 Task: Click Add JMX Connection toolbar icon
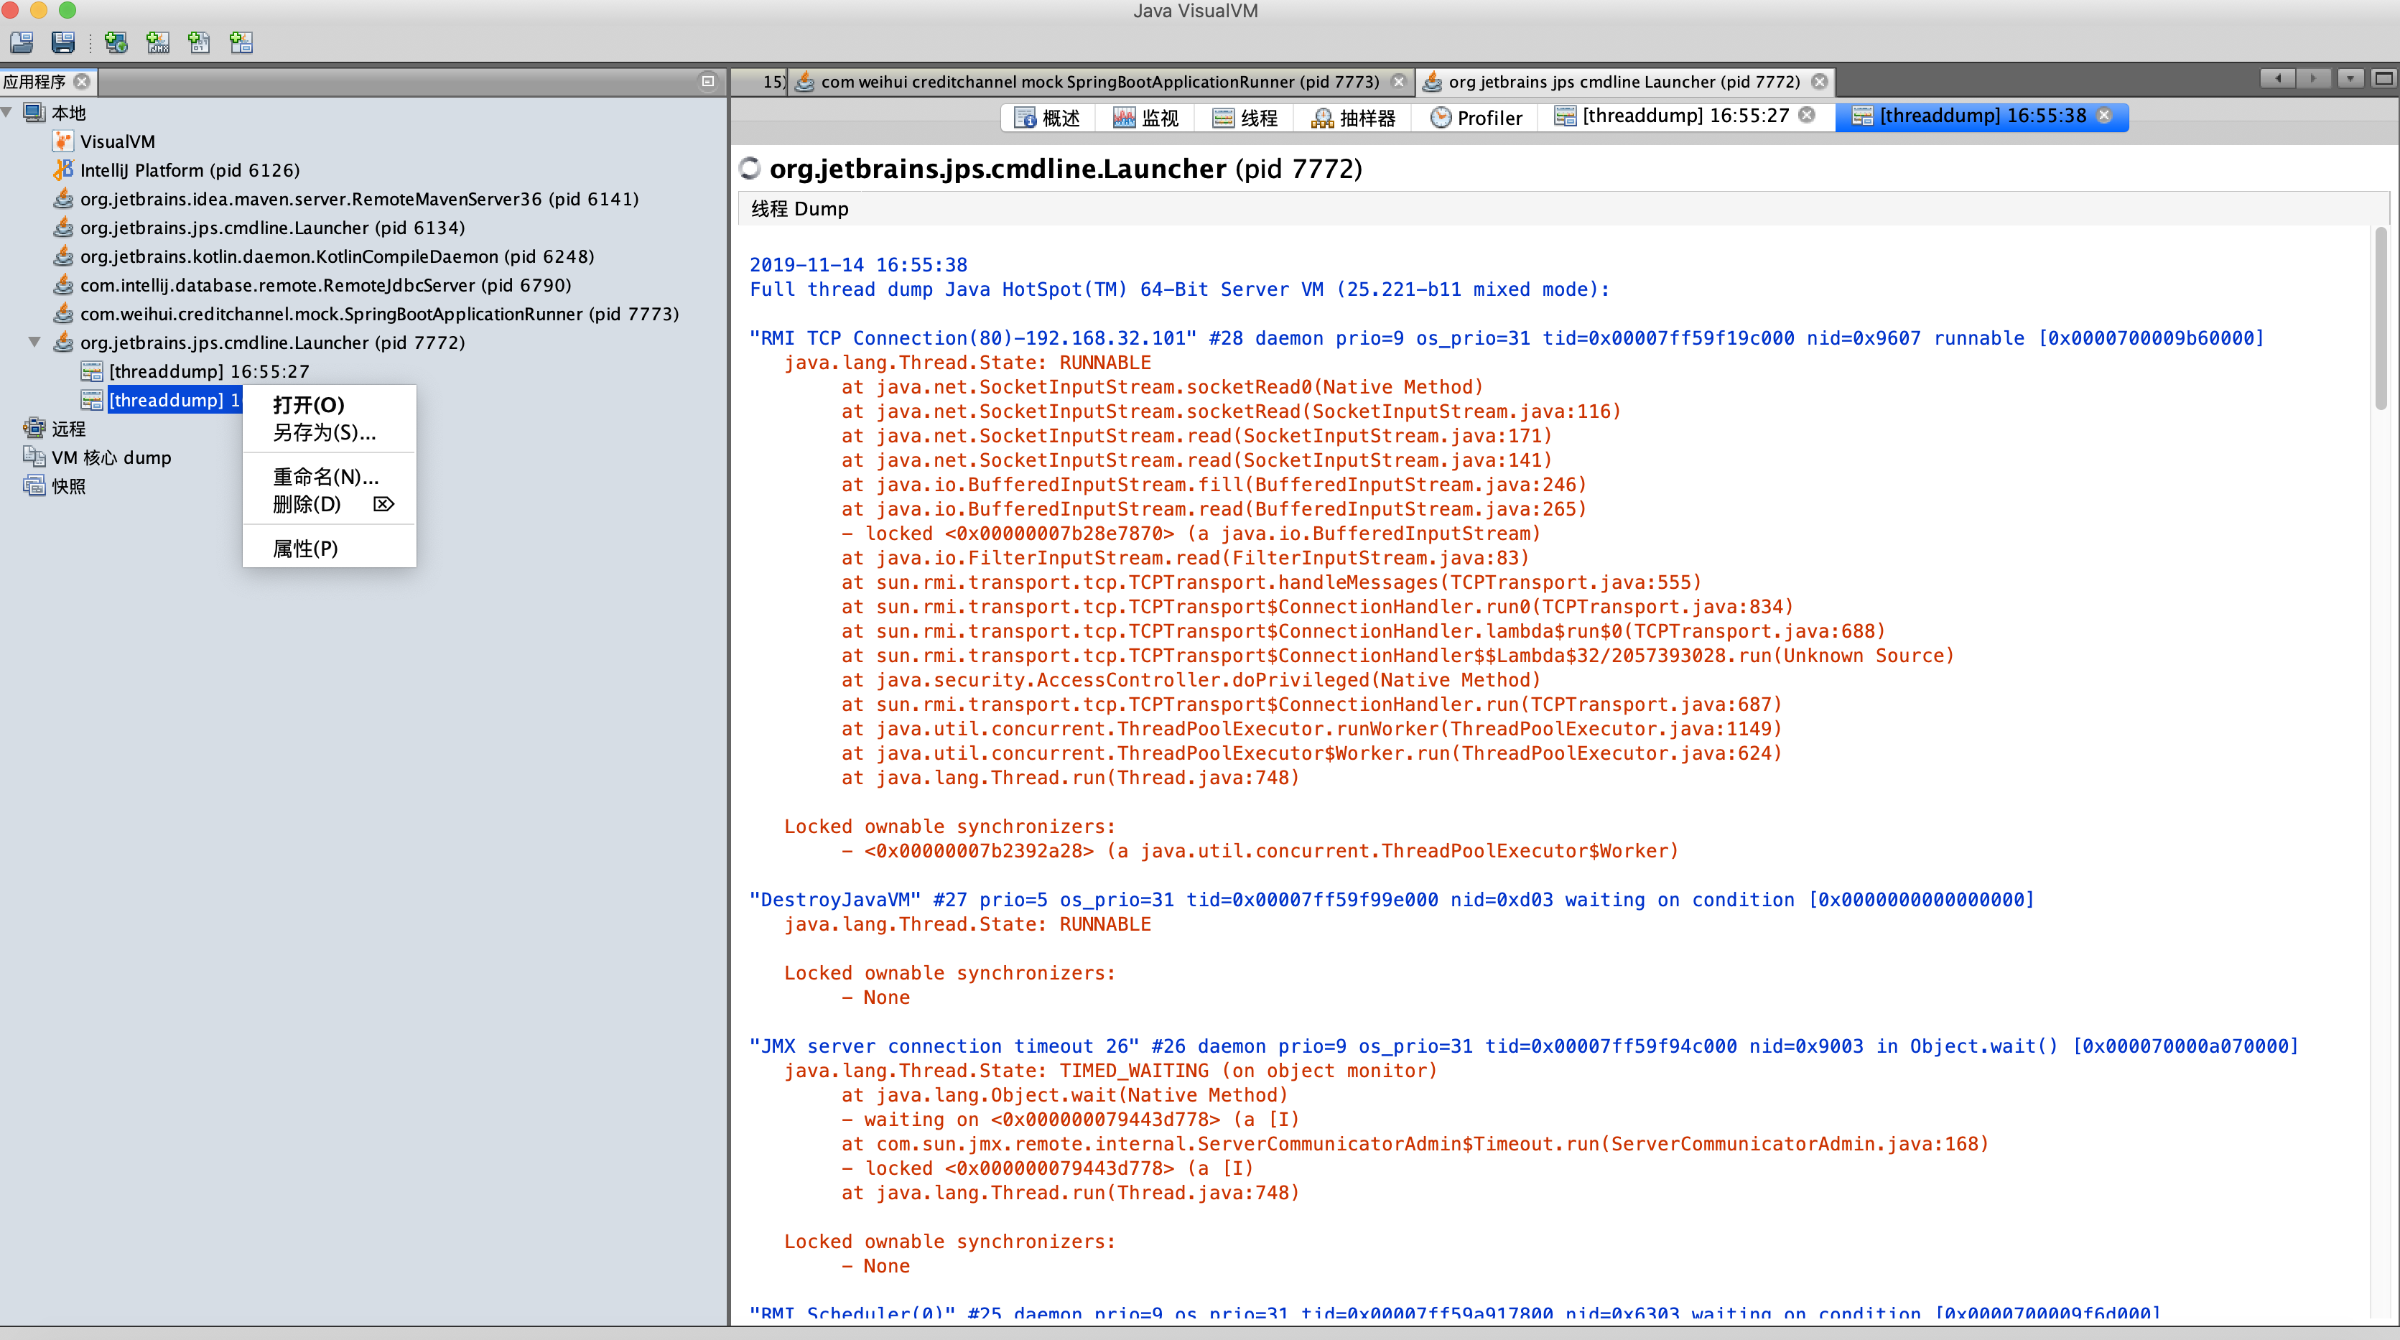157,42
